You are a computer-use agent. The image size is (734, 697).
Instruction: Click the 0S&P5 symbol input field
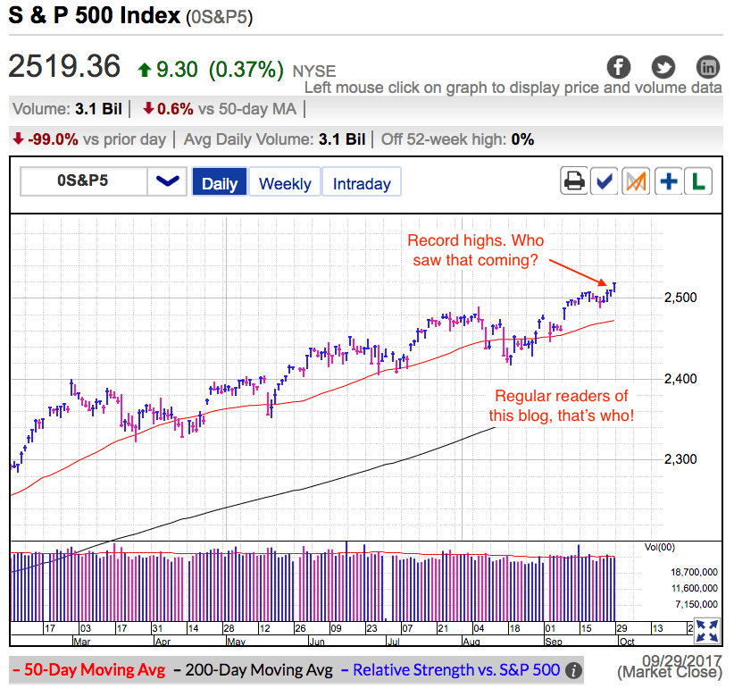click(84, 181)
